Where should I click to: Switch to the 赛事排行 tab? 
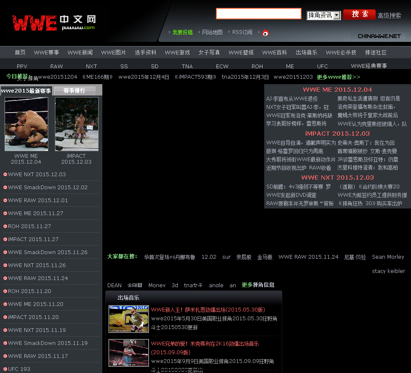pyautogui.click(x=75, y=90)
